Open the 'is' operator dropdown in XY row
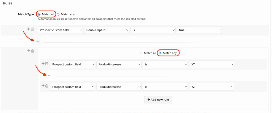Viewport: 272px width, 113px height. [165, 64]
